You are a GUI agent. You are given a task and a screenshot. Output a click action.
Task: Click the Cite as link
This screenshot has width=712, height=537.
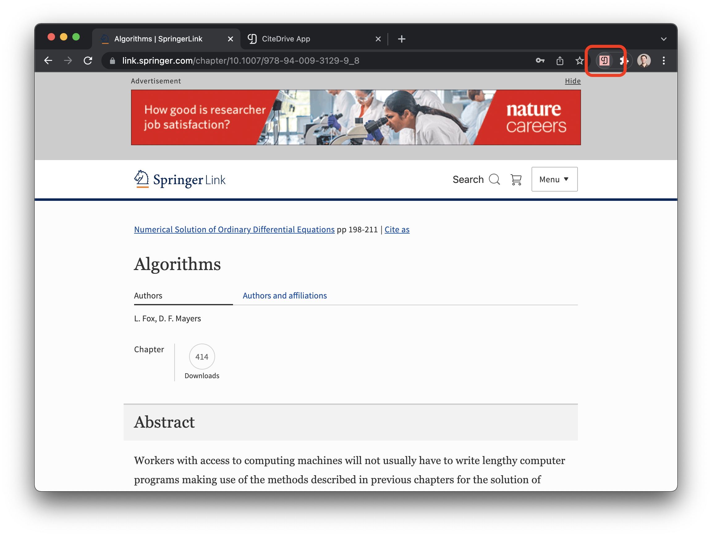397,229
